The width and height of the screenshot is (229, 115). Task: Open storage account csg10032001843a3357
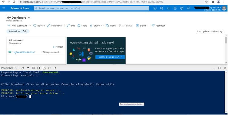24,52
